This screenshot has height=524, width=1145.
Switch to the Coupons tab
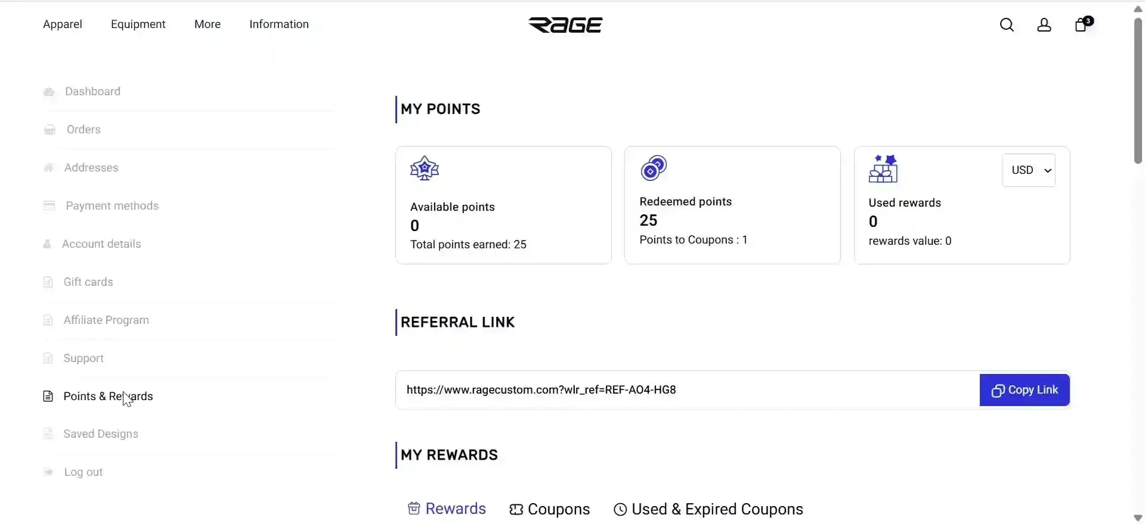(x=550, y=509)
